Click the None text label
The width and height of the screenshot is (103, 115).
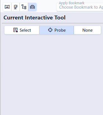87,30
